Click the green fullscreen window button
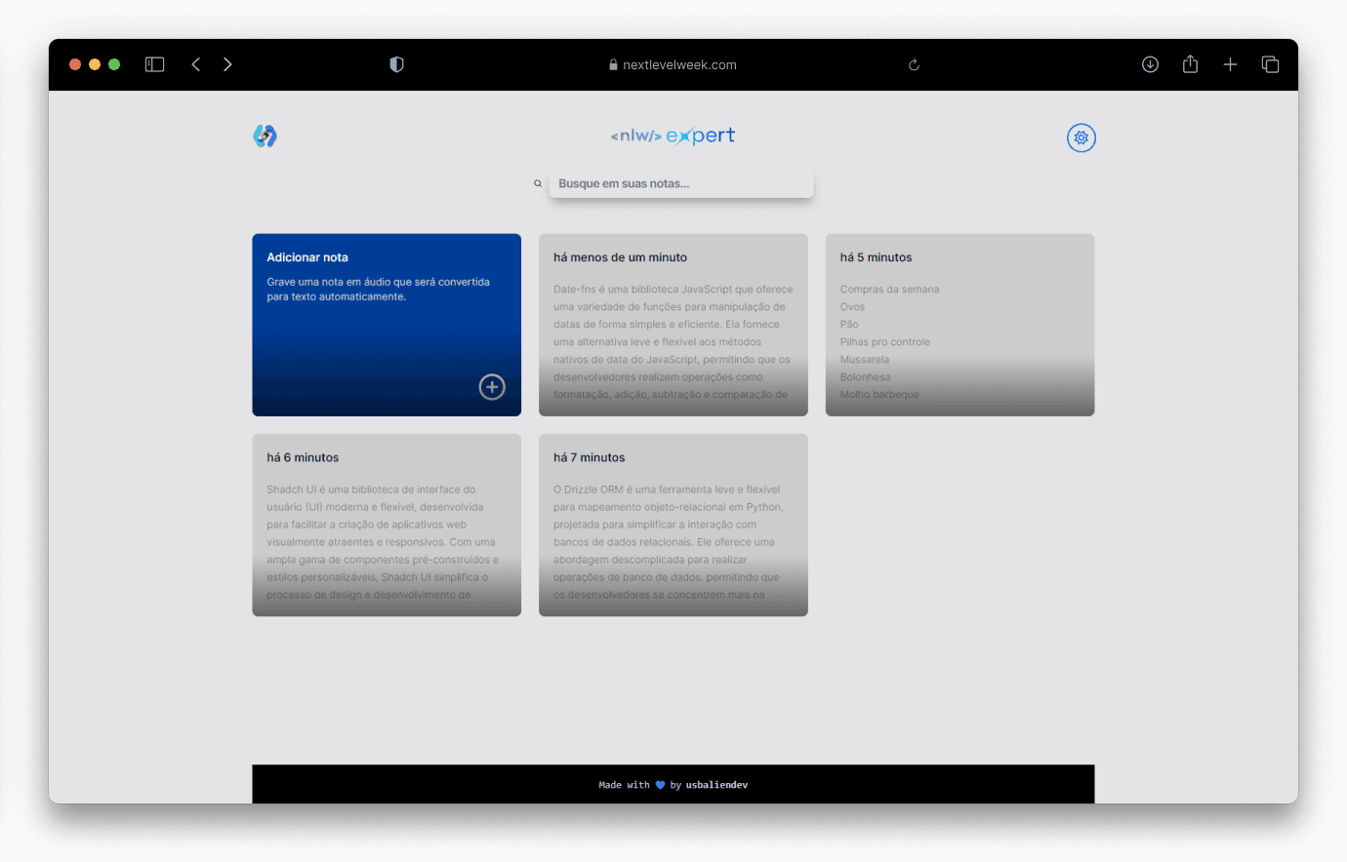 (114, 64)
